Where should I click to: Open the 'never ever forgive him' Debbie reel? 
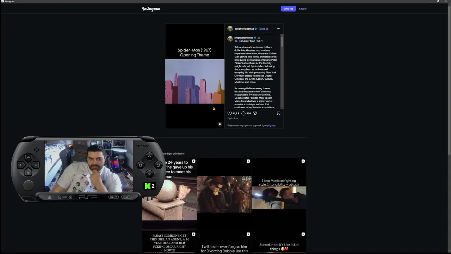(x=224, y=242)
